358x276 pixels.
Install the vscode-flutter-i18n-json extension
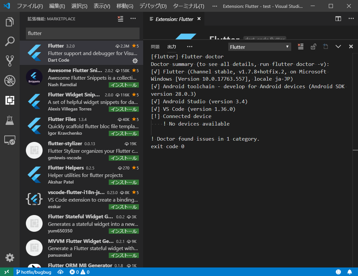click(124, 207)
